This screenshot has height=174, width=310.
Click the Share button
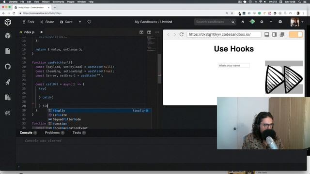47,22
